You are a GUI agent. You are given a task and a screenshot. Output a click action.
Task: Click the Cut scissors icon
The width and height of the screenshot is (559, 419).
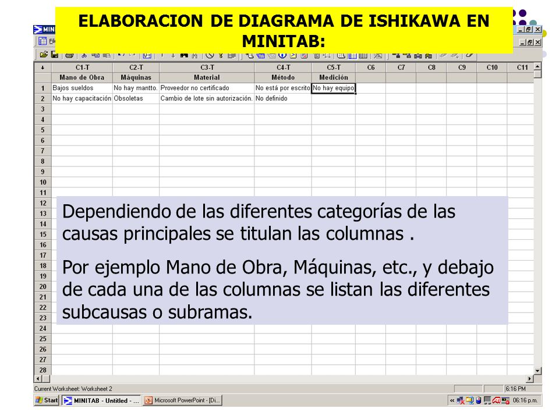point(84,55)
